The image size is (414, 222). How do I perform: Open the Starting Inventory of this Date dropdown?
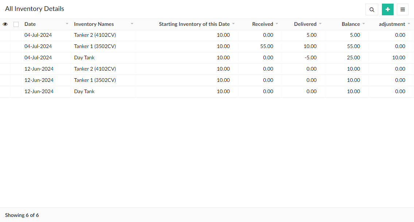point(233,24)
